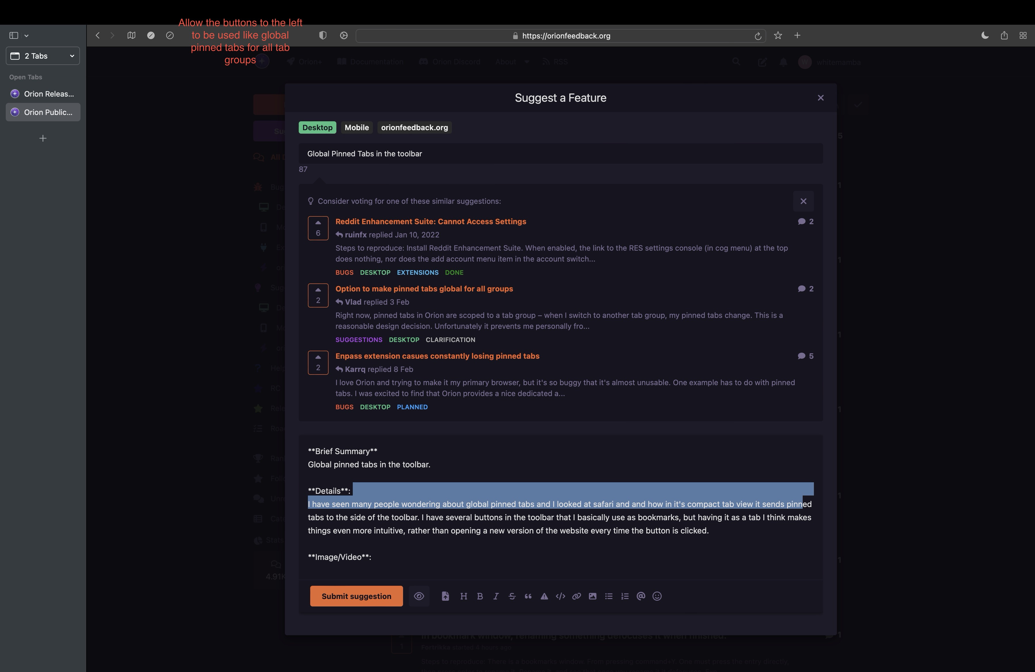Screen dimensions: 1035x672
Task: Insert code block in editor
Action: (561, 596)
